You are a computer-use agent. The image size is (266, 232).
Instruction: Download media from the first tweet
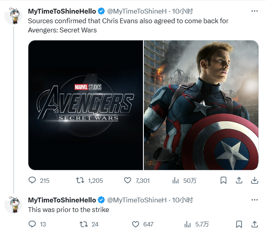pyautogui.click(x=254, y=180)
